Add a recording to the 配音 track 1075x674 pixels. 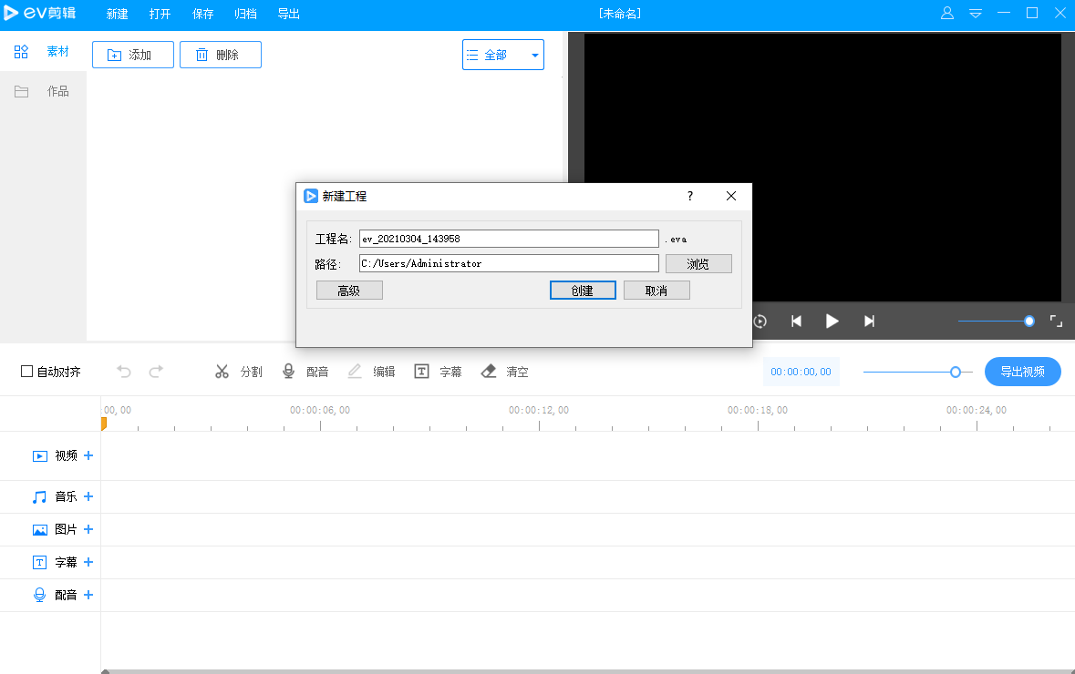88,596
